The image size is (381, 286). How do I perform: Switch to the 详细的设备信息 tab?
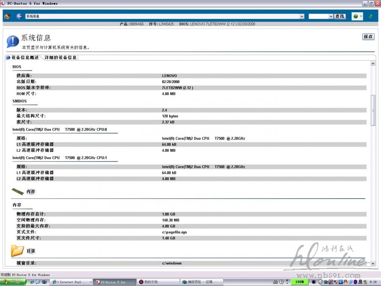61,58
